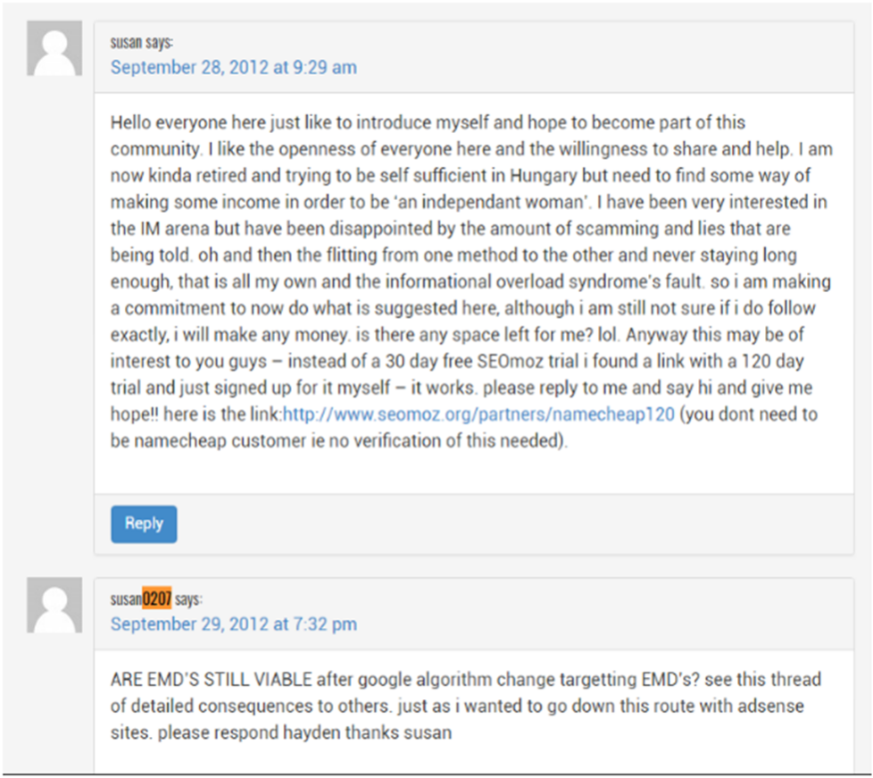The width and height of the screenshot is (873, 778).
Task: Click the phrase 'an independant woman'
Action: (x=491, y=202)
